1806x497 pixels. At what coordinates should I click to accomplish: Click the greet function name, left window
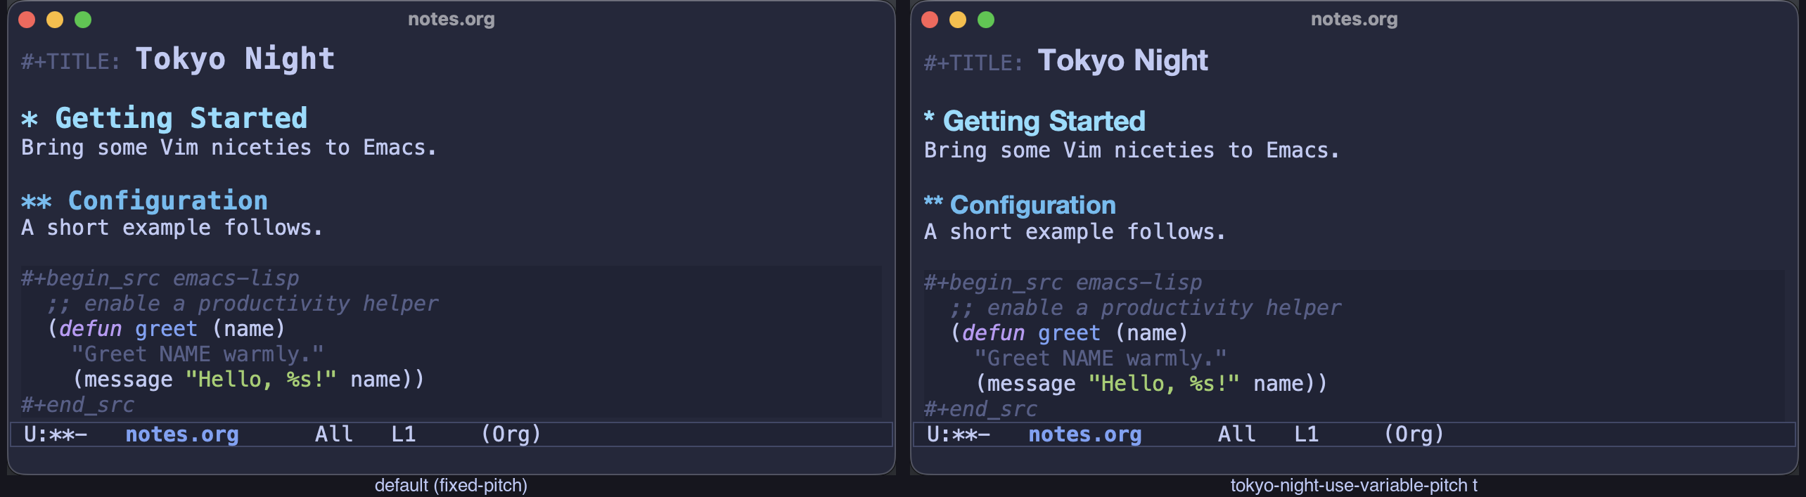pos(166,329)
